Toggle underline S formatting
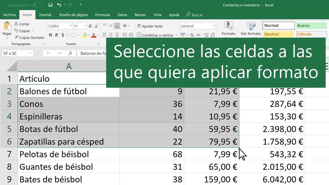The image size is (329, 185). click(62, 35)
